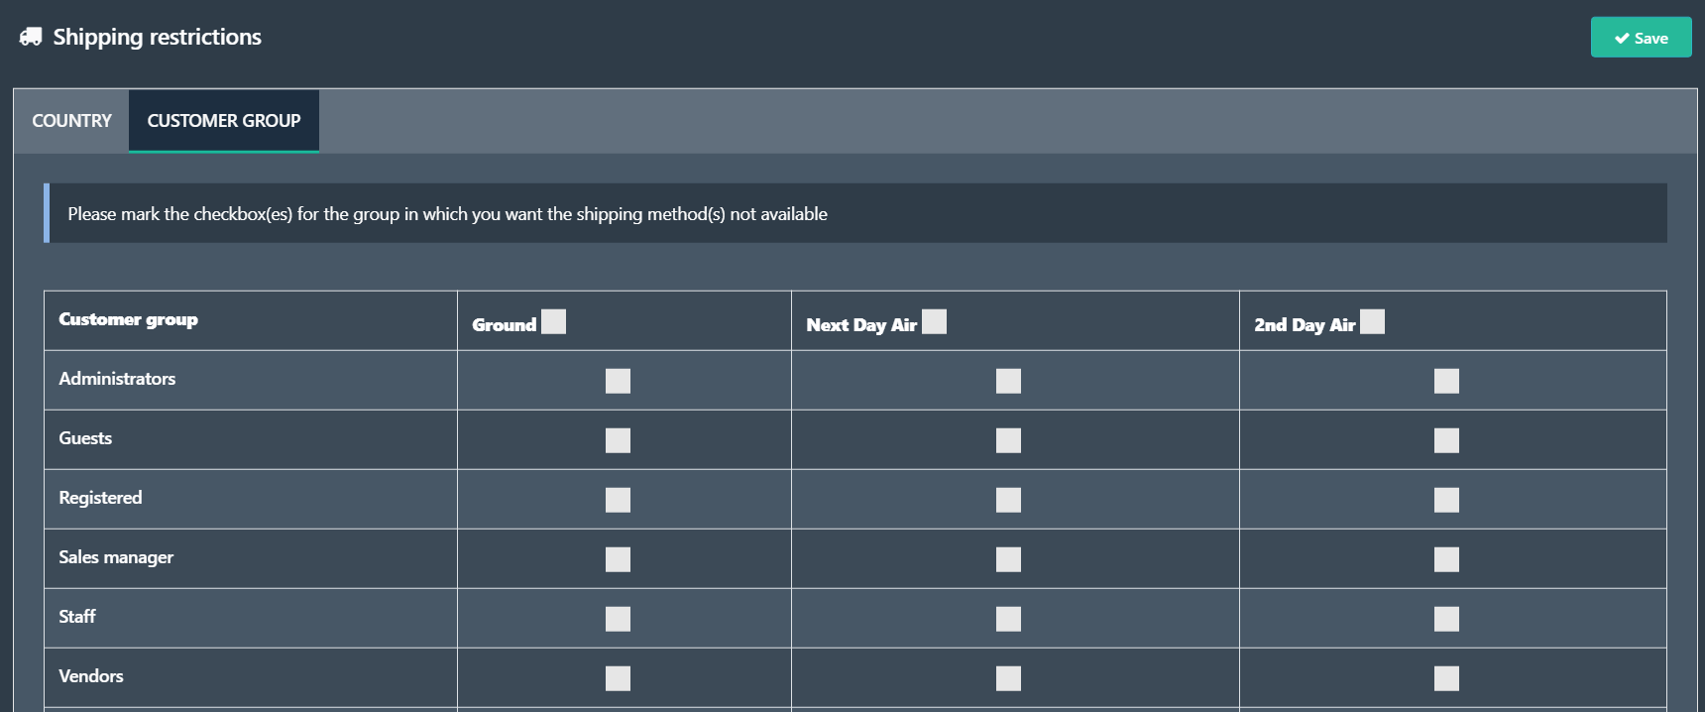The height and width of the screenshot is (712, 1705).
Task: Mark Next Day Air for Sales manager
Action: click(1008, 559)
